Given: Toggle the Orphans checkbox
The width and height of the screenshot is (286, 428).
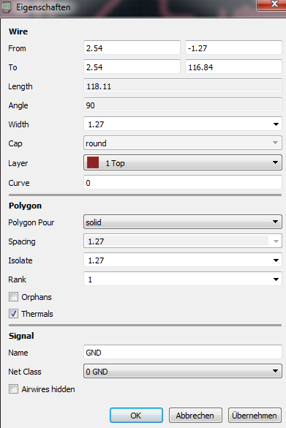Looking at the screenshot, I should click(13, 297).
